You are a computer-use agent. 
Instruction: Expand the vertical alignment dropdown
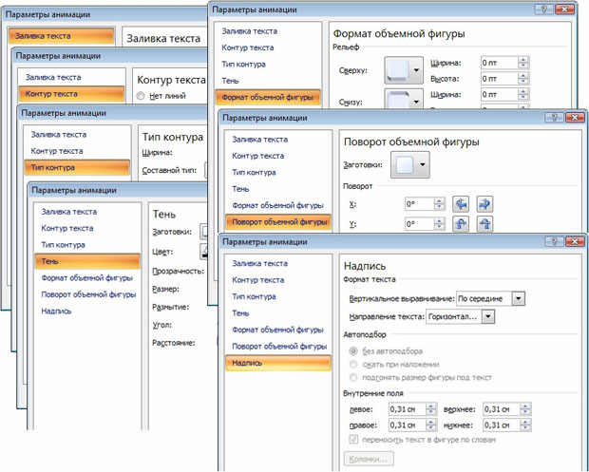pyautogui.click(x=518, y=298)
